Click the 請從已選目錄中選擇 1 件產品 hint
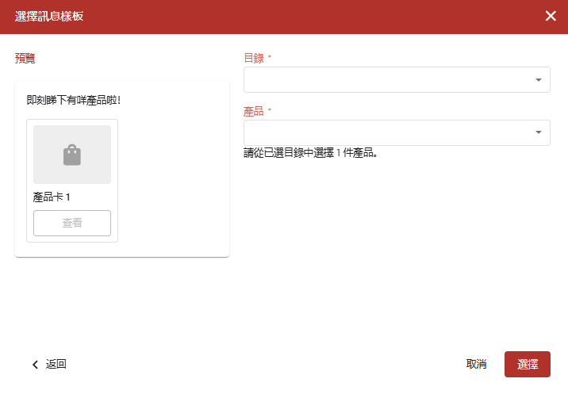This screenshot has height=394, width=568. click(310, 153)
